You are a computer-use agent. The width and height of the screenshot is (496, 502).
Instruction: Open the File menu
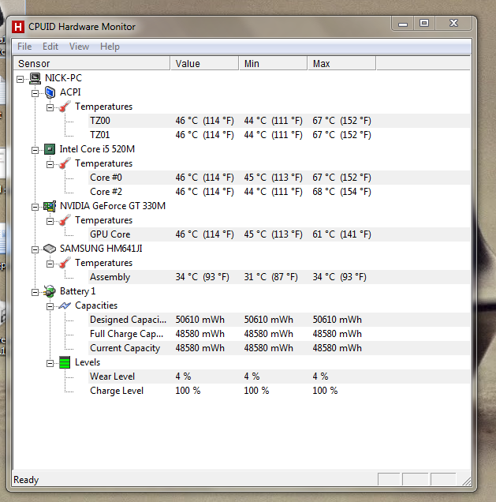pos(24,47)
